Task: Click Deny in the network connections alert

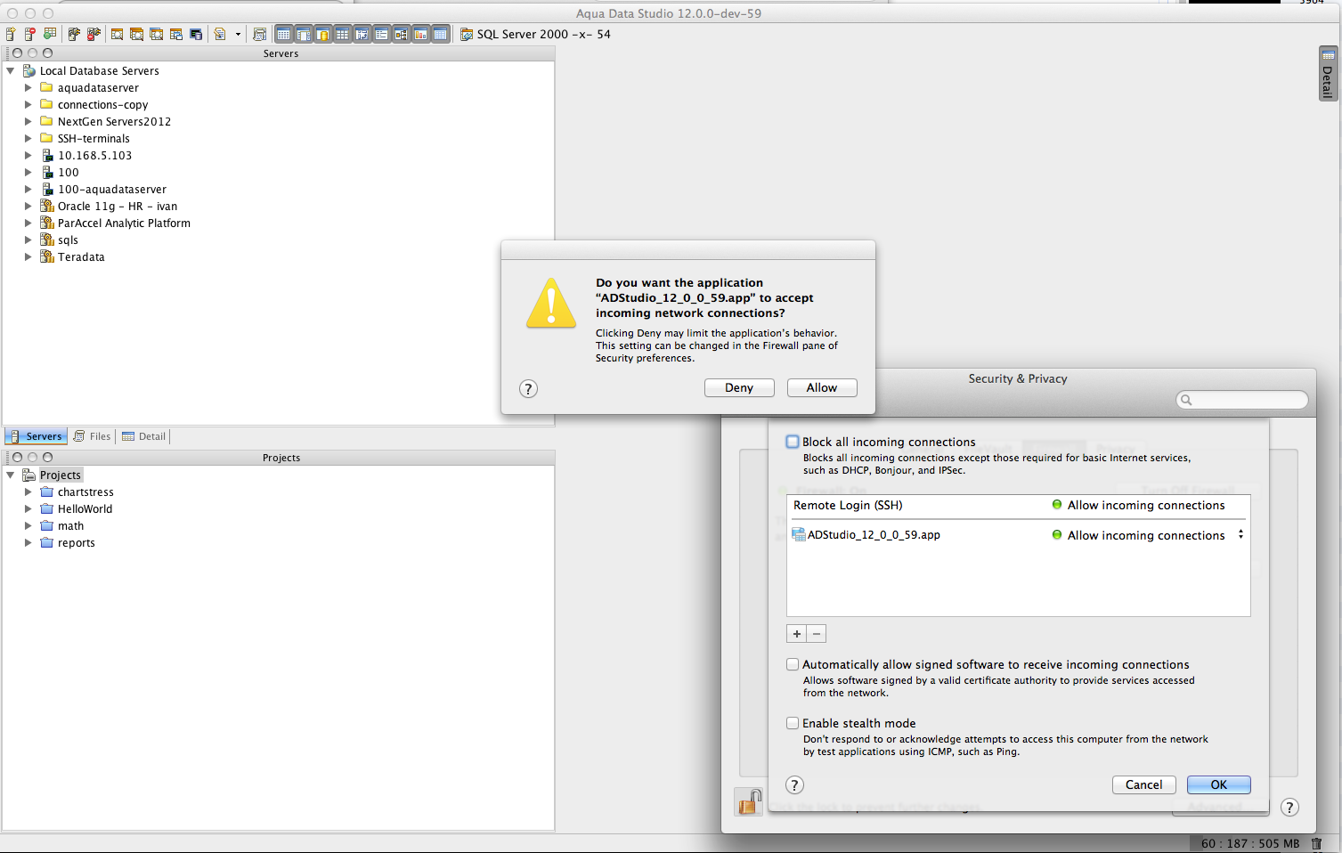Action: (x=739, y=387)
